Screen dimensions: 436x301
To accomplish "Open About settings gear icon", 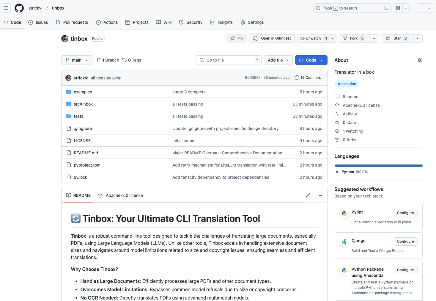I will click(420, 60).
